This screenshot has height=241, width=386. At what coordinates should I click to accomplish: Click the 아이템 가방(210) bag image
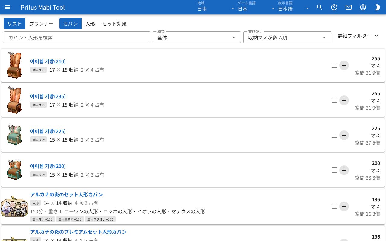coord(14,65)
